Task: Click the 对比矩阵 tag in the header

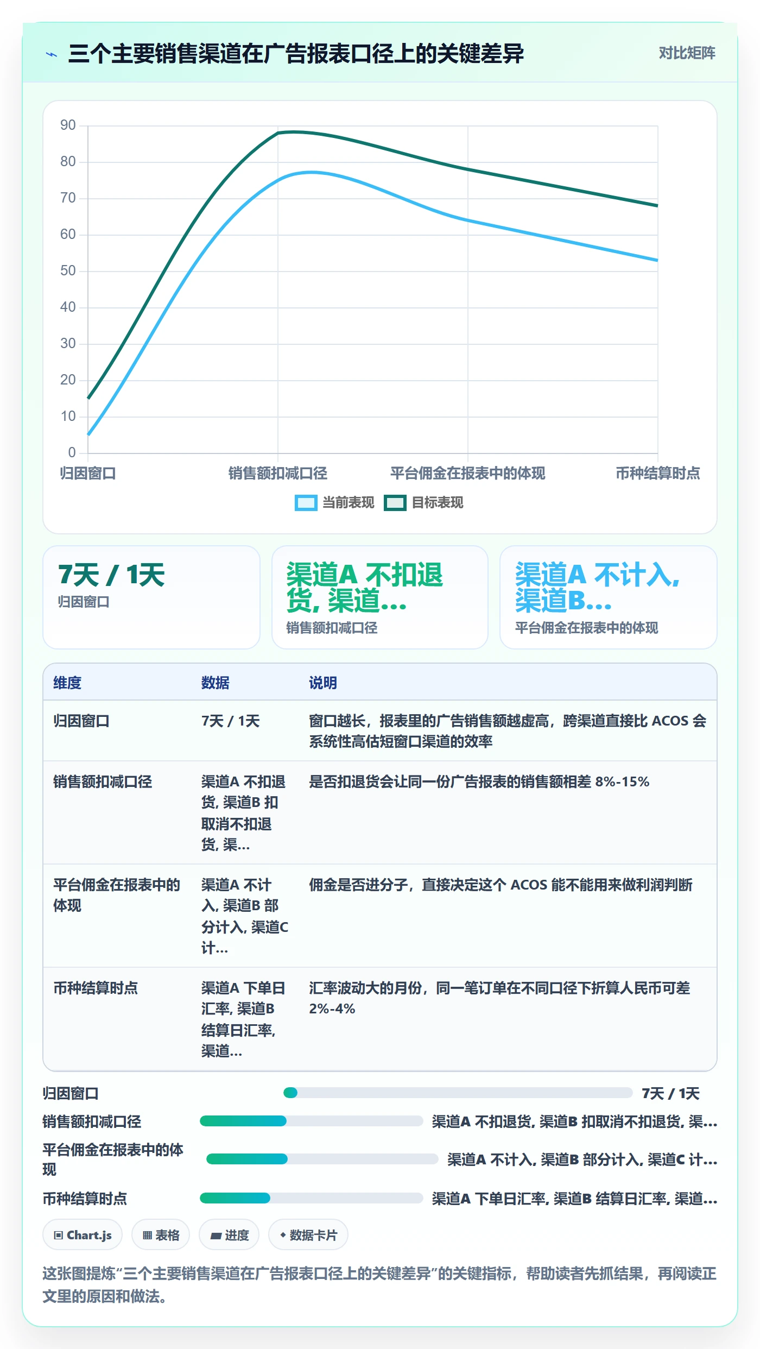Action: point(687,53)
